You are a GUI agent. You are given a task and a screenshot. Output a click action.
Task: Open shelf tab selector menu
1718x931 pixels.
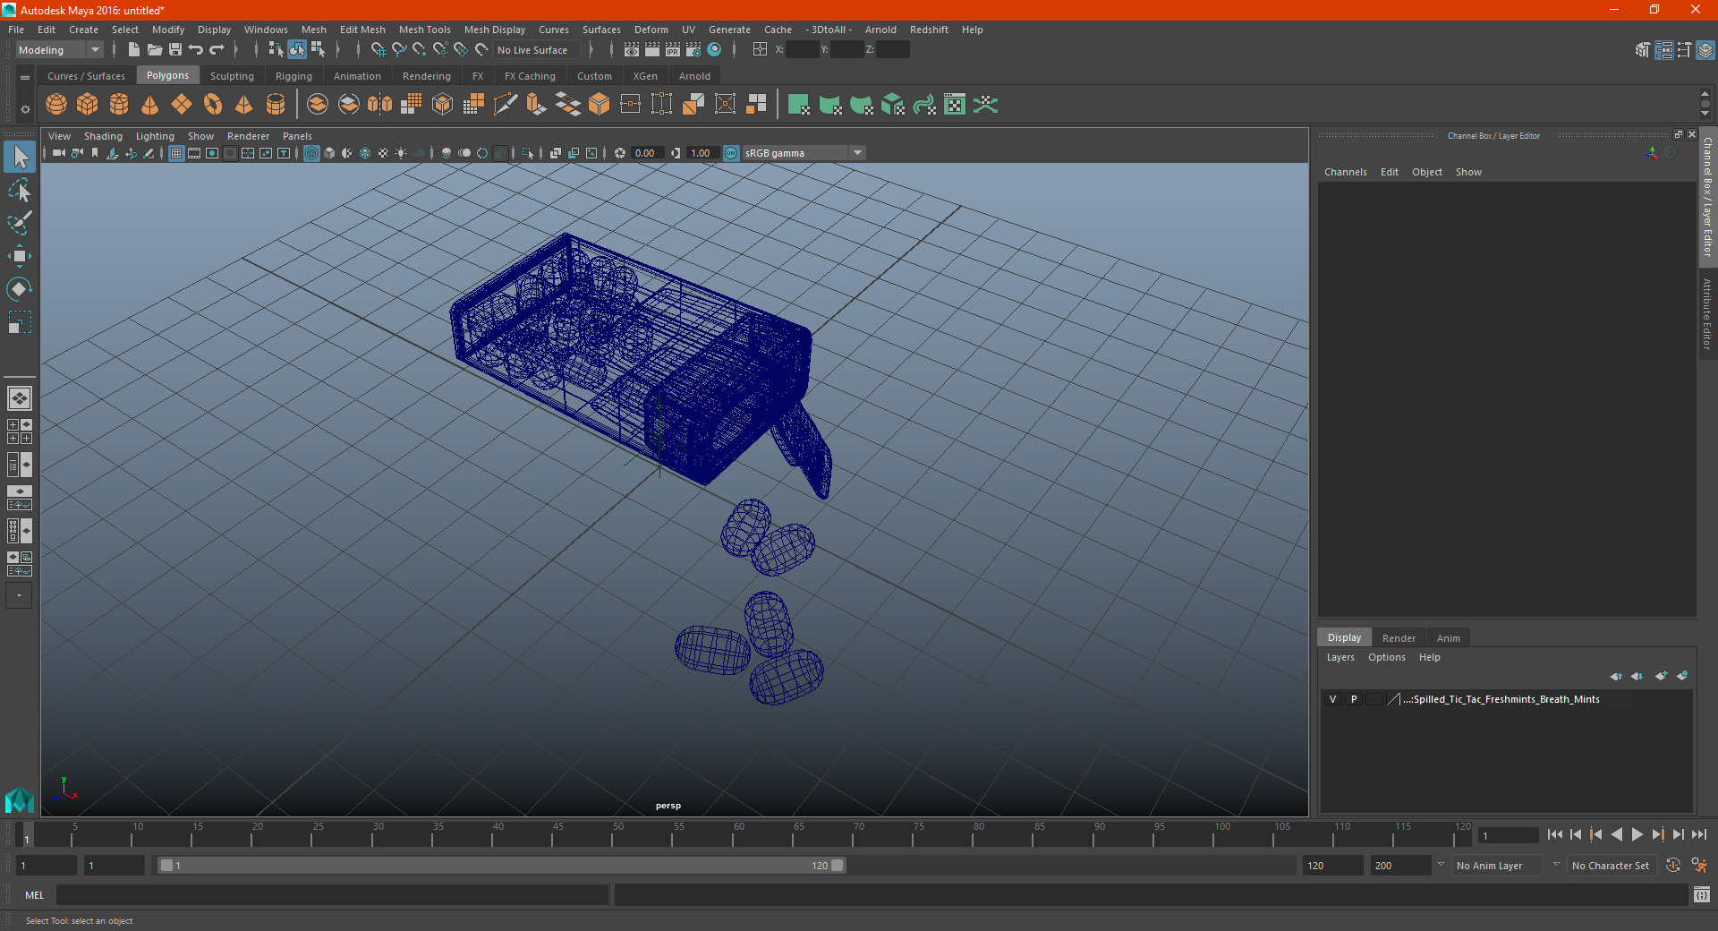click(x=25, y=78)
